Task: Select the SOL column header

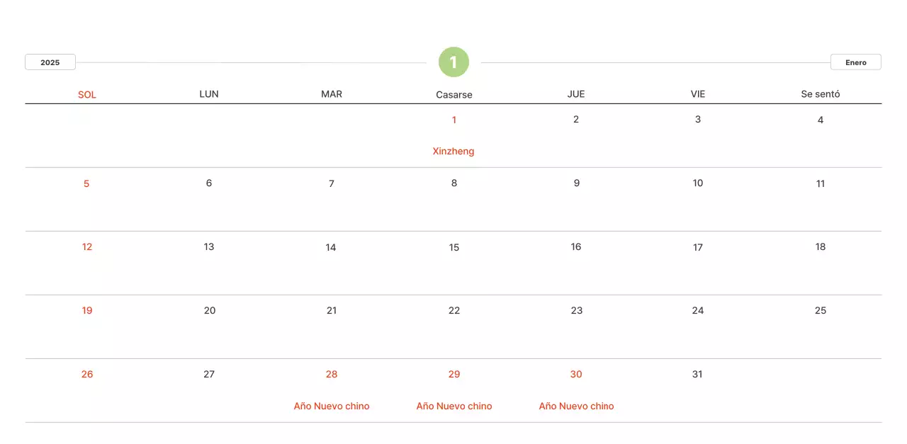Action: [x=87, y=94]
